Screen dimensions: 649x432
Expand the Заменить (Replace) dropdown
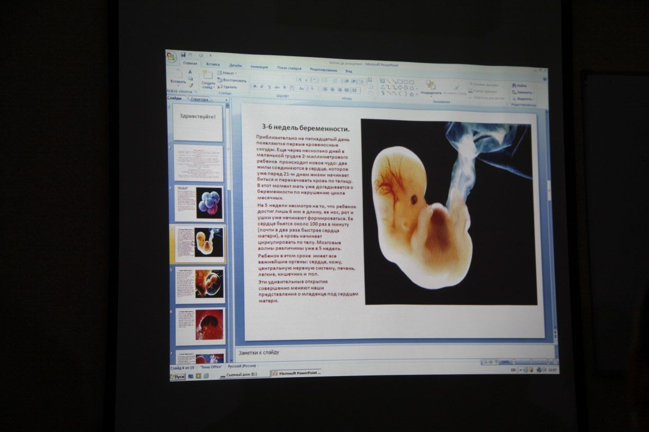523,92
